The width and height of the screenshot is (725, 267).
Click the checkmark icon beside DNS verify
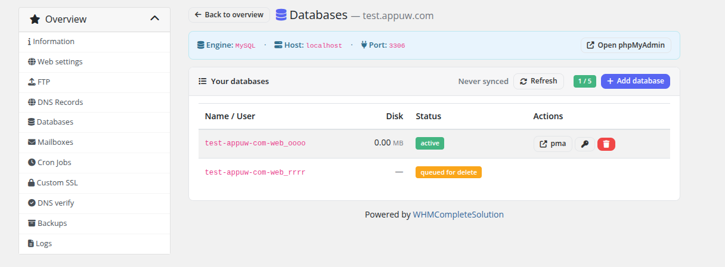(x=32, y=203)
